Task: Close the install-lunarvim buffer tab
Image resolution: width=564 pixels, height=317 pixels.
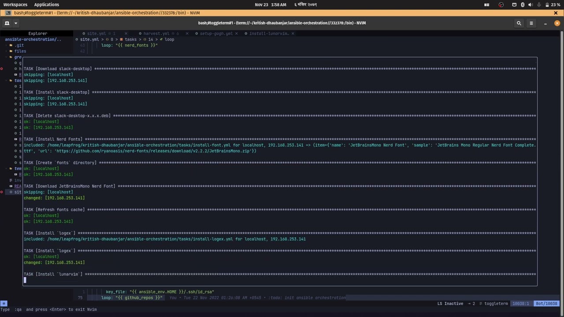Action: pos(293,33)
